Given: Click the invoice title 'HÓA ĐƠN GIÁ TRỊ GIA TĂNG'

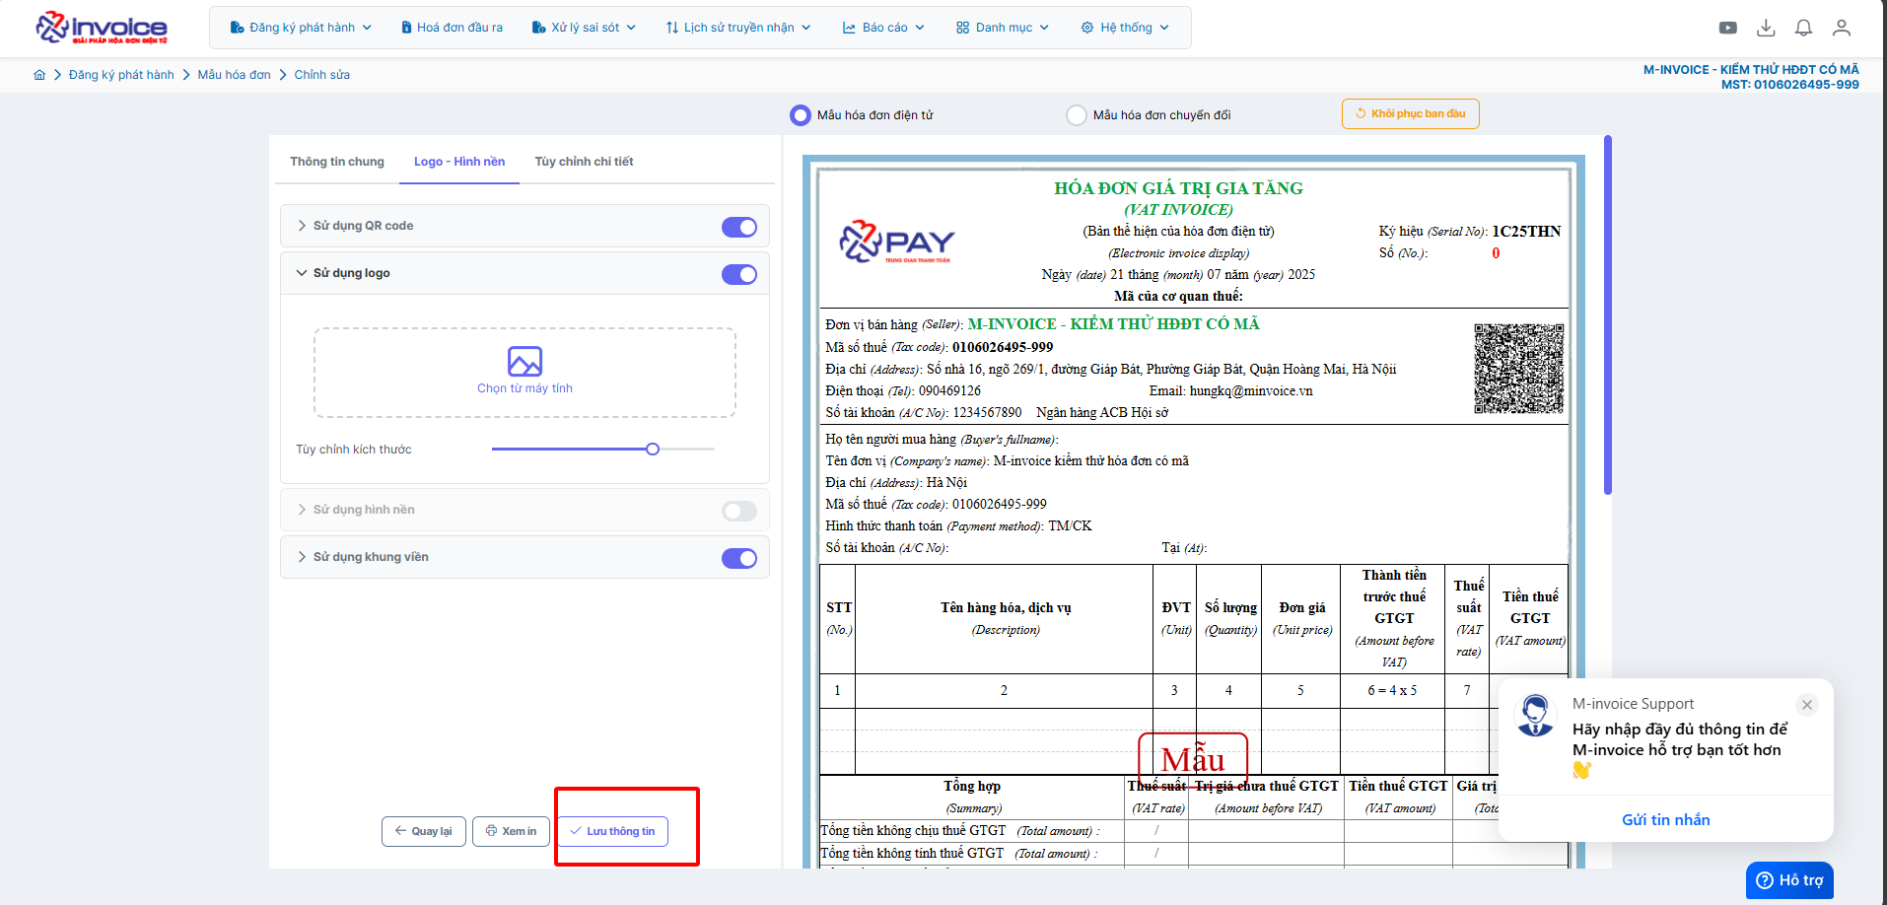Looking at the screenshot, I should (x=1178, y=188).
